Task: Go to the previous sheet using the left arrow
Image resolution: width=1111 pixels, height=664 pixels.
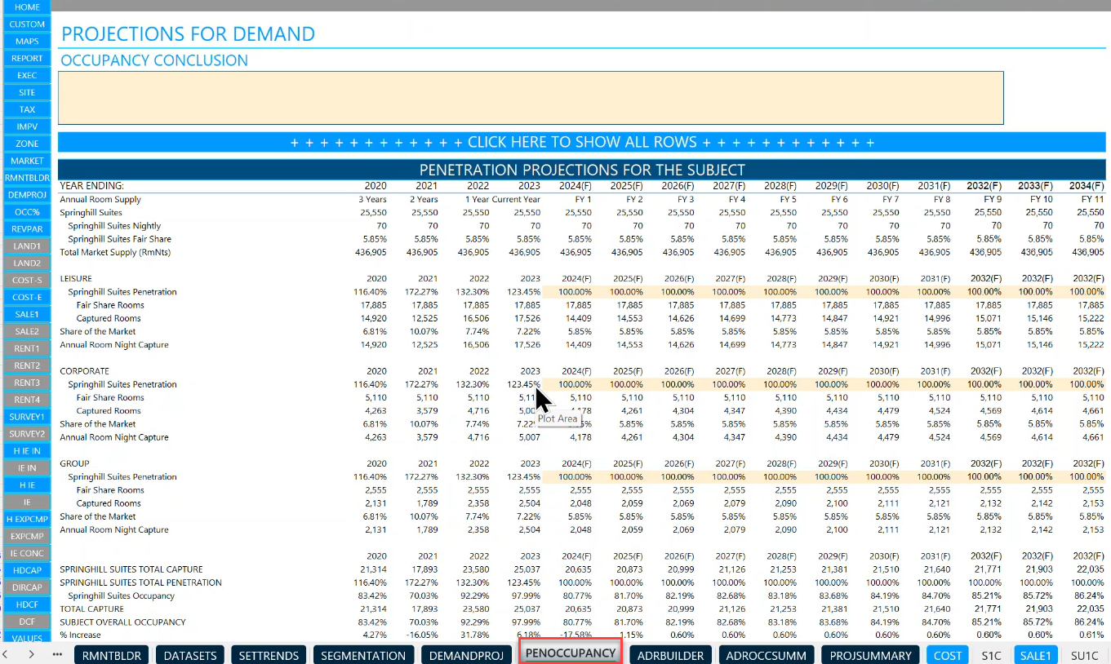Action: tap(6, 654)
